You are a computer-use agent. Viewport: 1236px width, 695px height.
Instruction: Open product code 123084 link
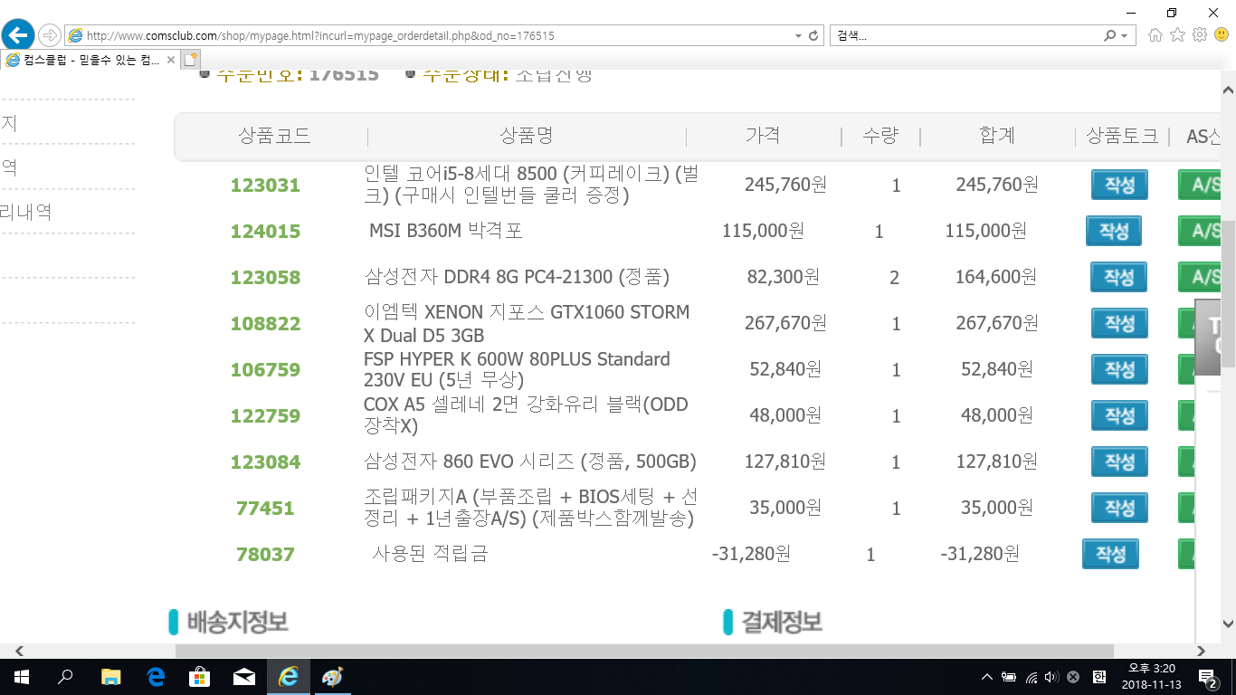pos(265,462)
